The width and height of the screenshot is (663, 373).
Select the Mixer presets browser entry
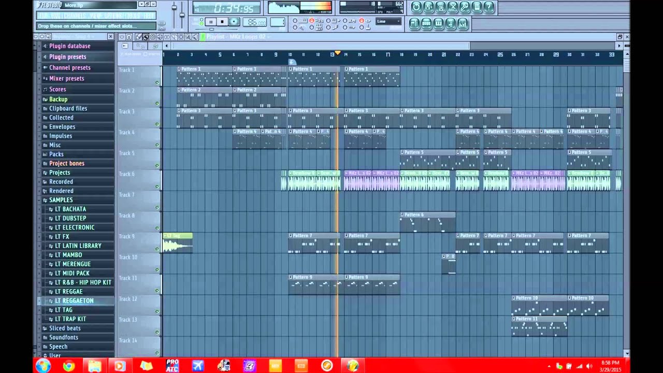click(66, 78)
